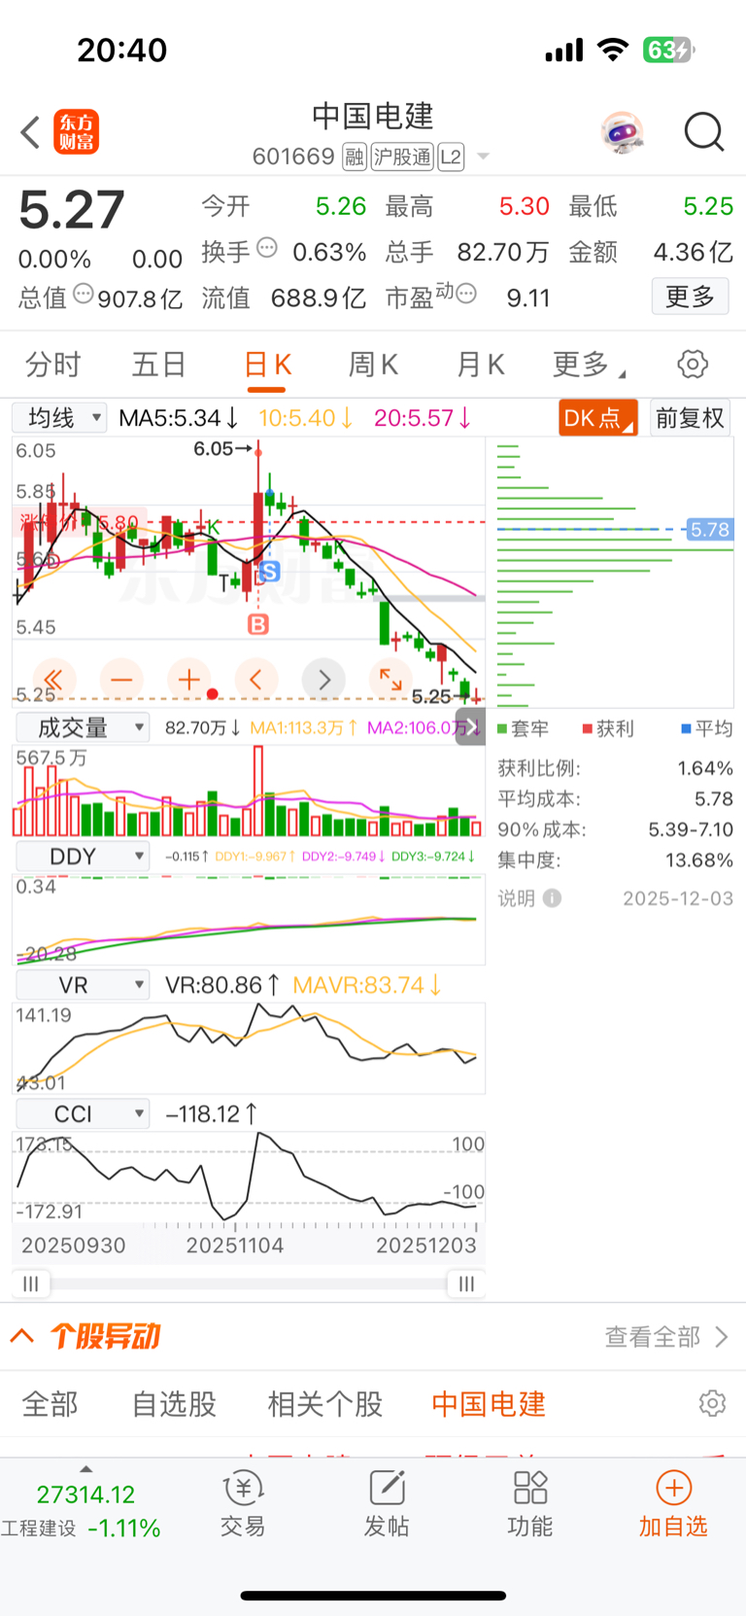Open the DDY indicator dropdown
Screen dimensions: 746x1617
[83, 857]
